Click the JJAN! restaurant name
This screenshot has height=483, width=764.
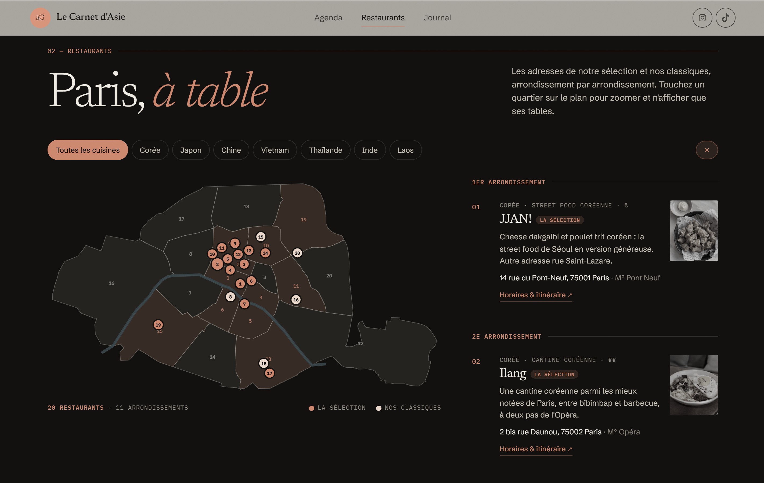tap(516, 219)
